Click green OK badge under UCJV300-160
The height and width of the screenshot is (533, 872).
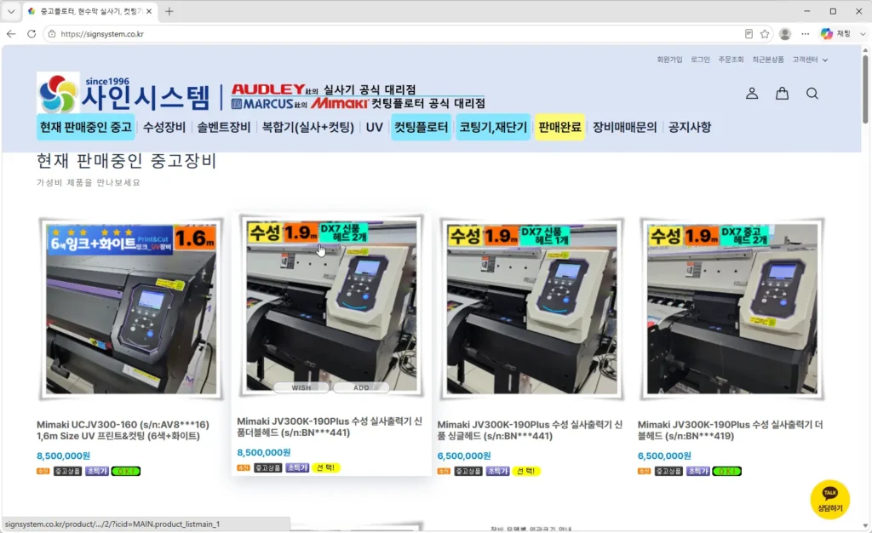[126, 472]
